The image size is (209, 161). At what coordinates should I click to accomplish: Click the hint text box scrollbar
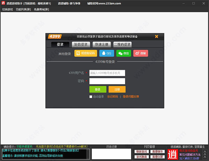(x=88, y=154)
